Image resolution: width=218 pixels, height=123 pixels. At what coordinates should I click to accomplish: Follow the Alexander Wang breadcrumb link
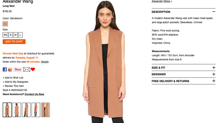162,1
